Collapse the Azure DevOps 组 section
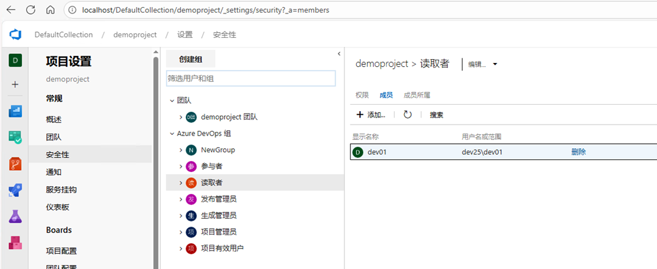The height and width of the screenshot is (269, 657). 172,134
